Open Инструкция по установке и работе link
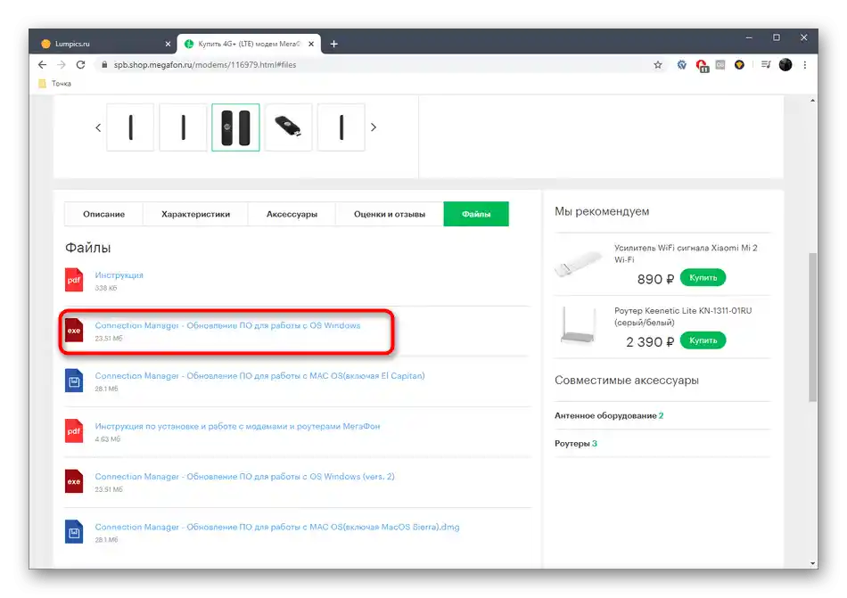 coord(237,426)
